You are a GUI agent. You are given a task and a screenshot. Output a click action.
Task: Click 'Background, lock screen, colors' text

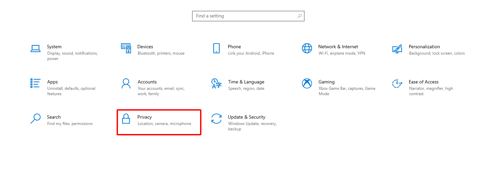(437, 53)
